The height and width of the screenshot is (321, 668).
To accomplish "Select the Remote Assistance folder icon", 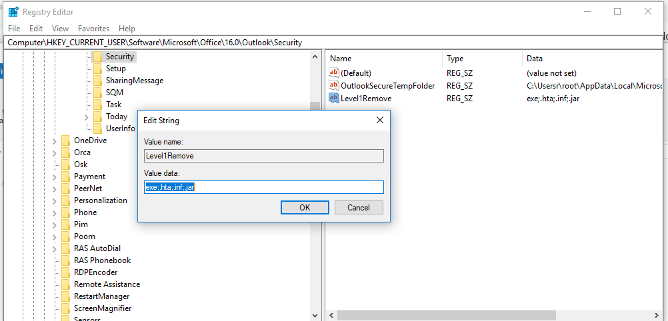I will tap(65, 284).
